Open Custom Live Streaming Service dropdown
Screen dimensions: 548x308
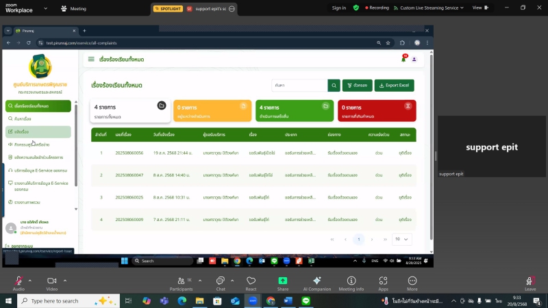click(429, 8)
